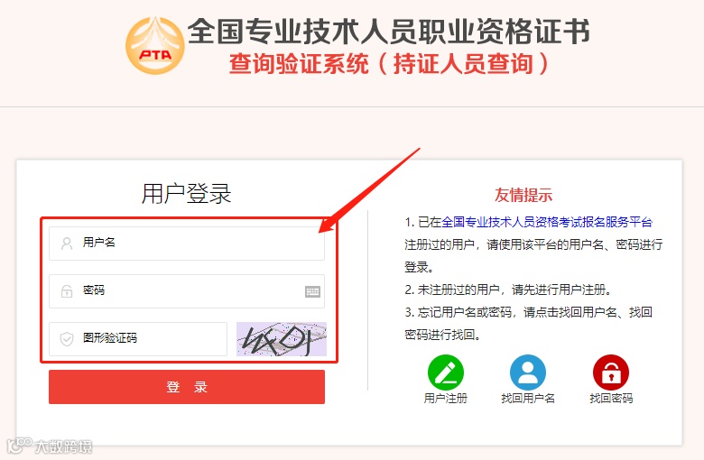Click the 友情提示 heading
704x460 pixels.
pyautogui.click(x=523, y=195)
